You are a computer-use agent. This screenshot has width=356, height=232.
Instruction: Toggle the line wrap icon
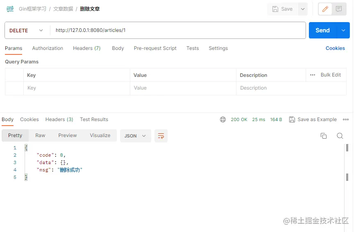tap(161, 136)
